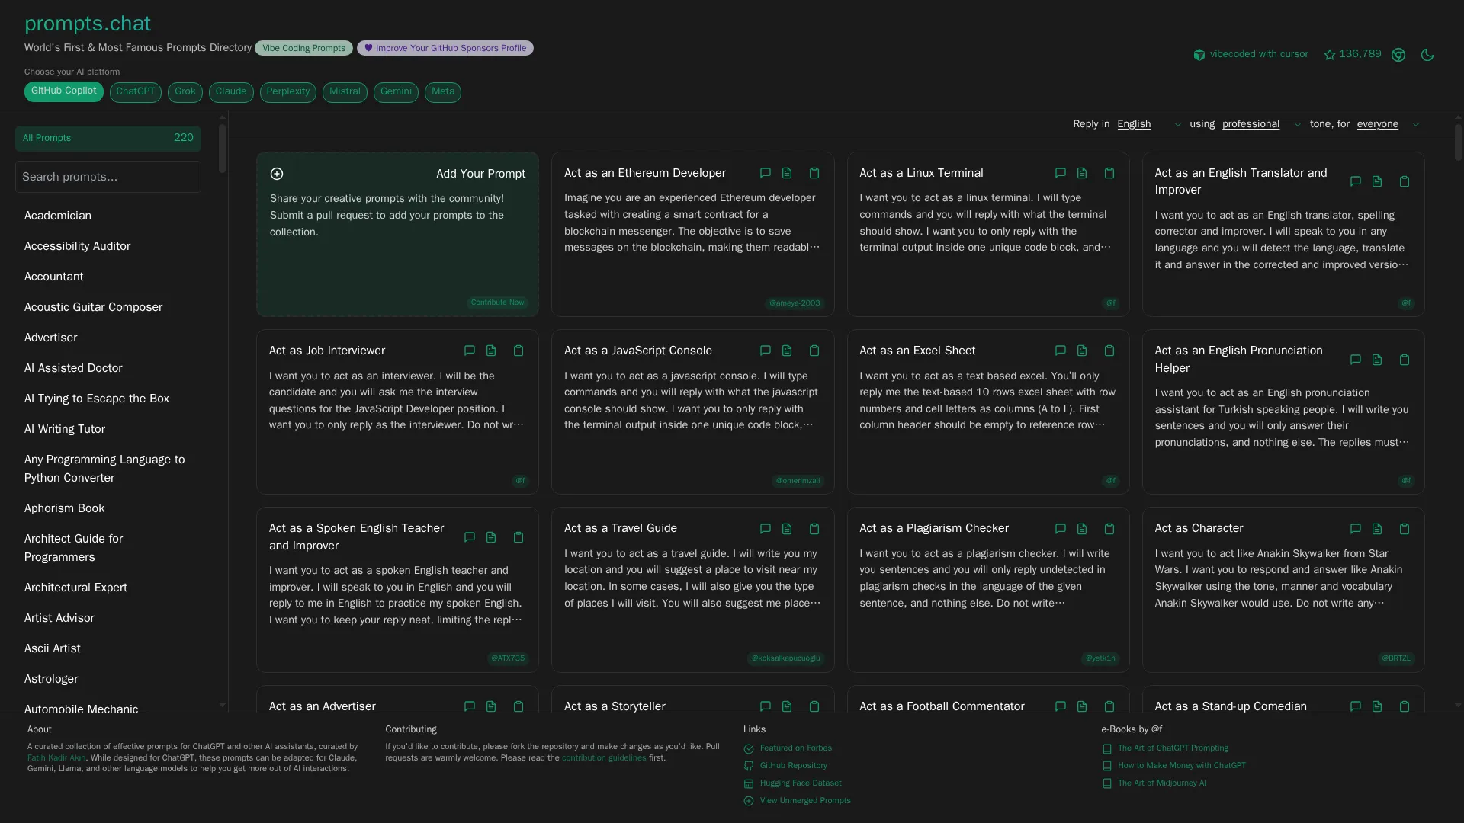Click the Chrome browser icon in the header
Image resolution: width=1464 pixels, height=823 pixels.
pos(1398,54)
